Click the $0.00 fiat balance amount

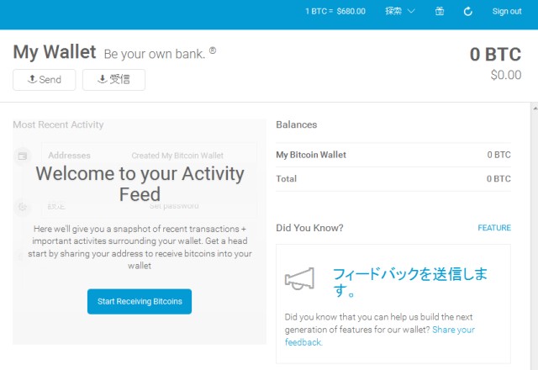(x=505, y=75)
